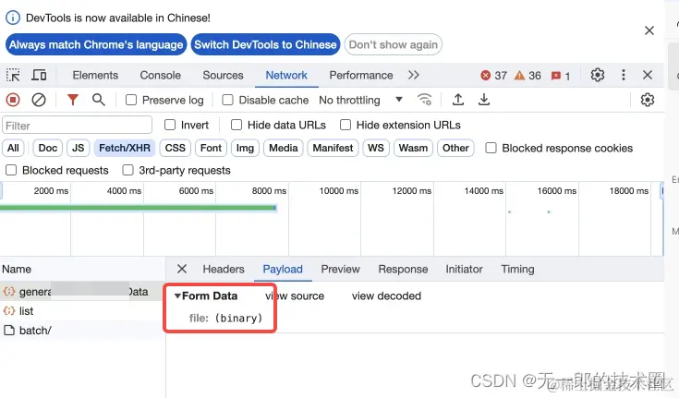Open network search magnifier icon
The image size is (679, 398).
click(99, 100)
